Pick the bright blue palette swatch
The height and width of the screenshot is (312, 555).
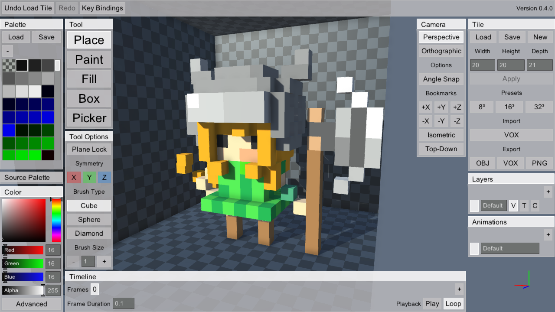pos(9,130)
